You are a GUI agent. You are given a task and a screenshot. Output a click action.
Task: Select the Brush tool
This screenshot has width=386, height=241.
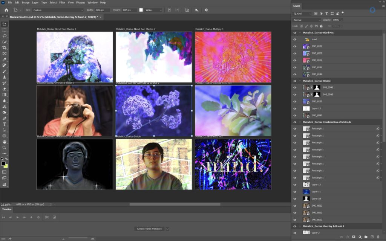5,71
